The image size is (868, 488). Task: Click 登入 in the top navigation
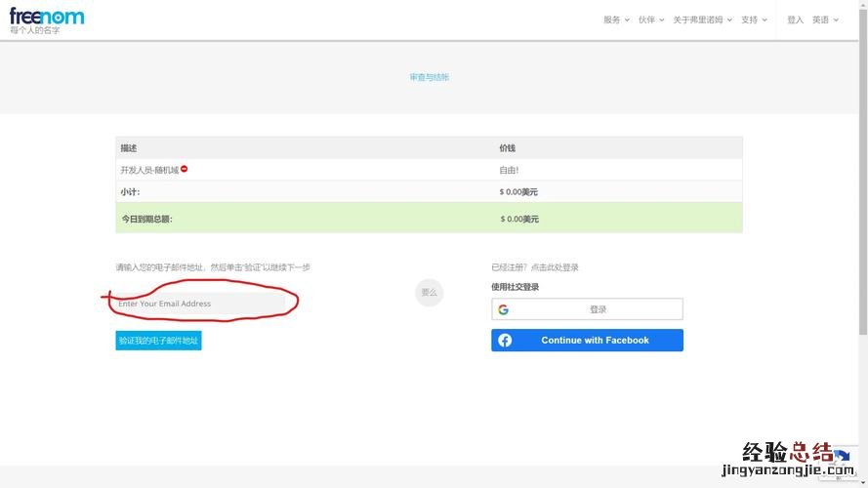tap(795, 20)
